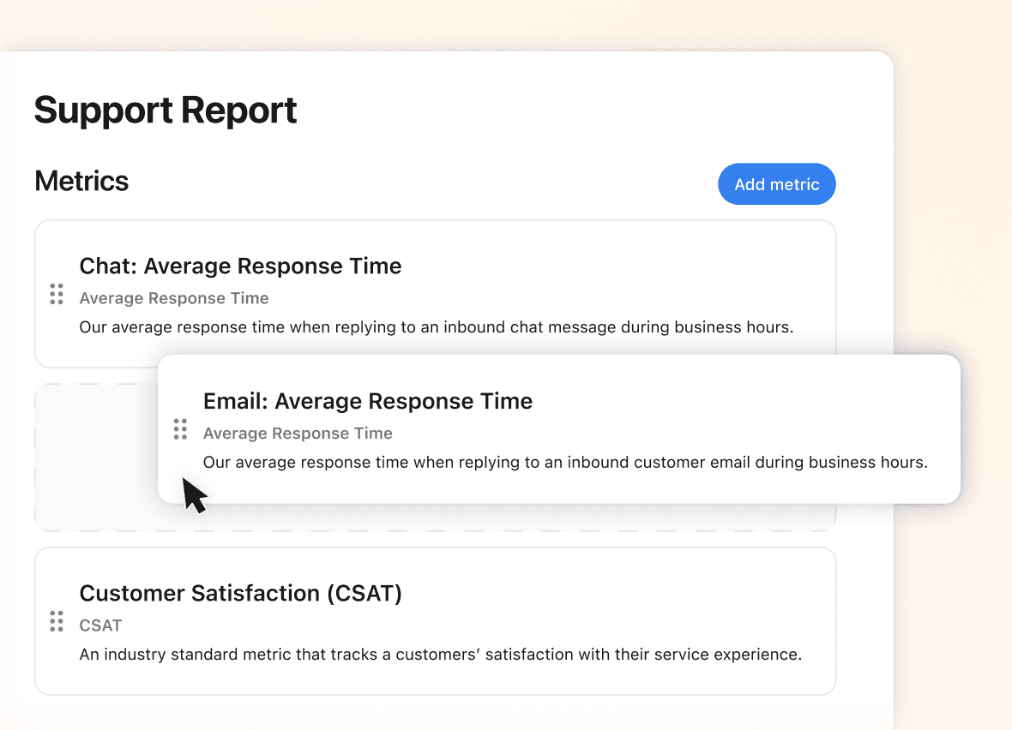The height and width of the screenshot is (730, 1012).
Task: Click the gray CSAT subtitle label
Action: [100, 625]
